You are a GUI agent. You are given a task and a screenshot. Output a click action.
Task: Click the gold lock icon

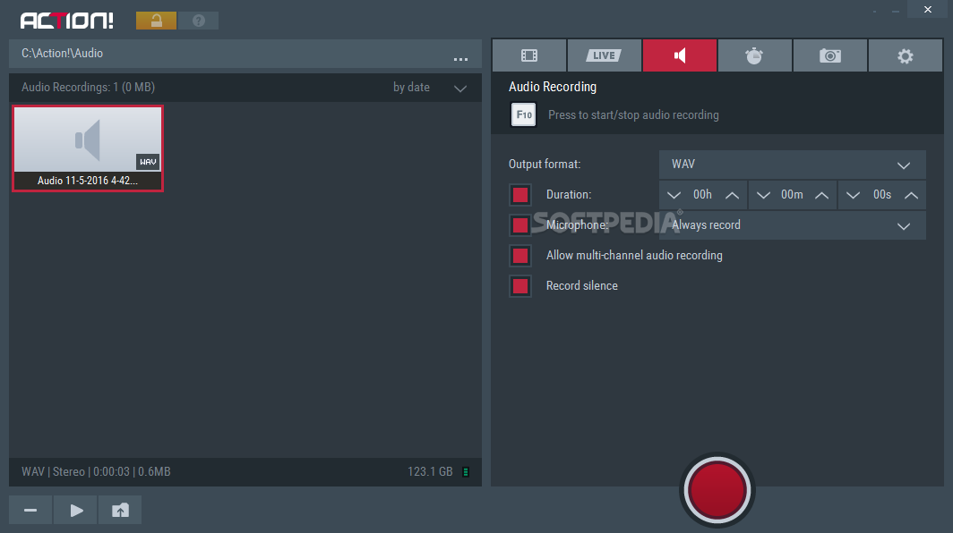[156, 21]
